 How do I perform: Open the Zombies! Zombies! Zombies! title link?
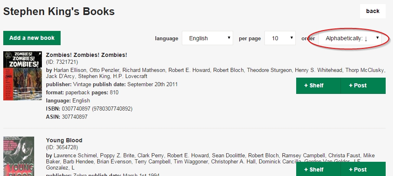(x=87, y=55)
